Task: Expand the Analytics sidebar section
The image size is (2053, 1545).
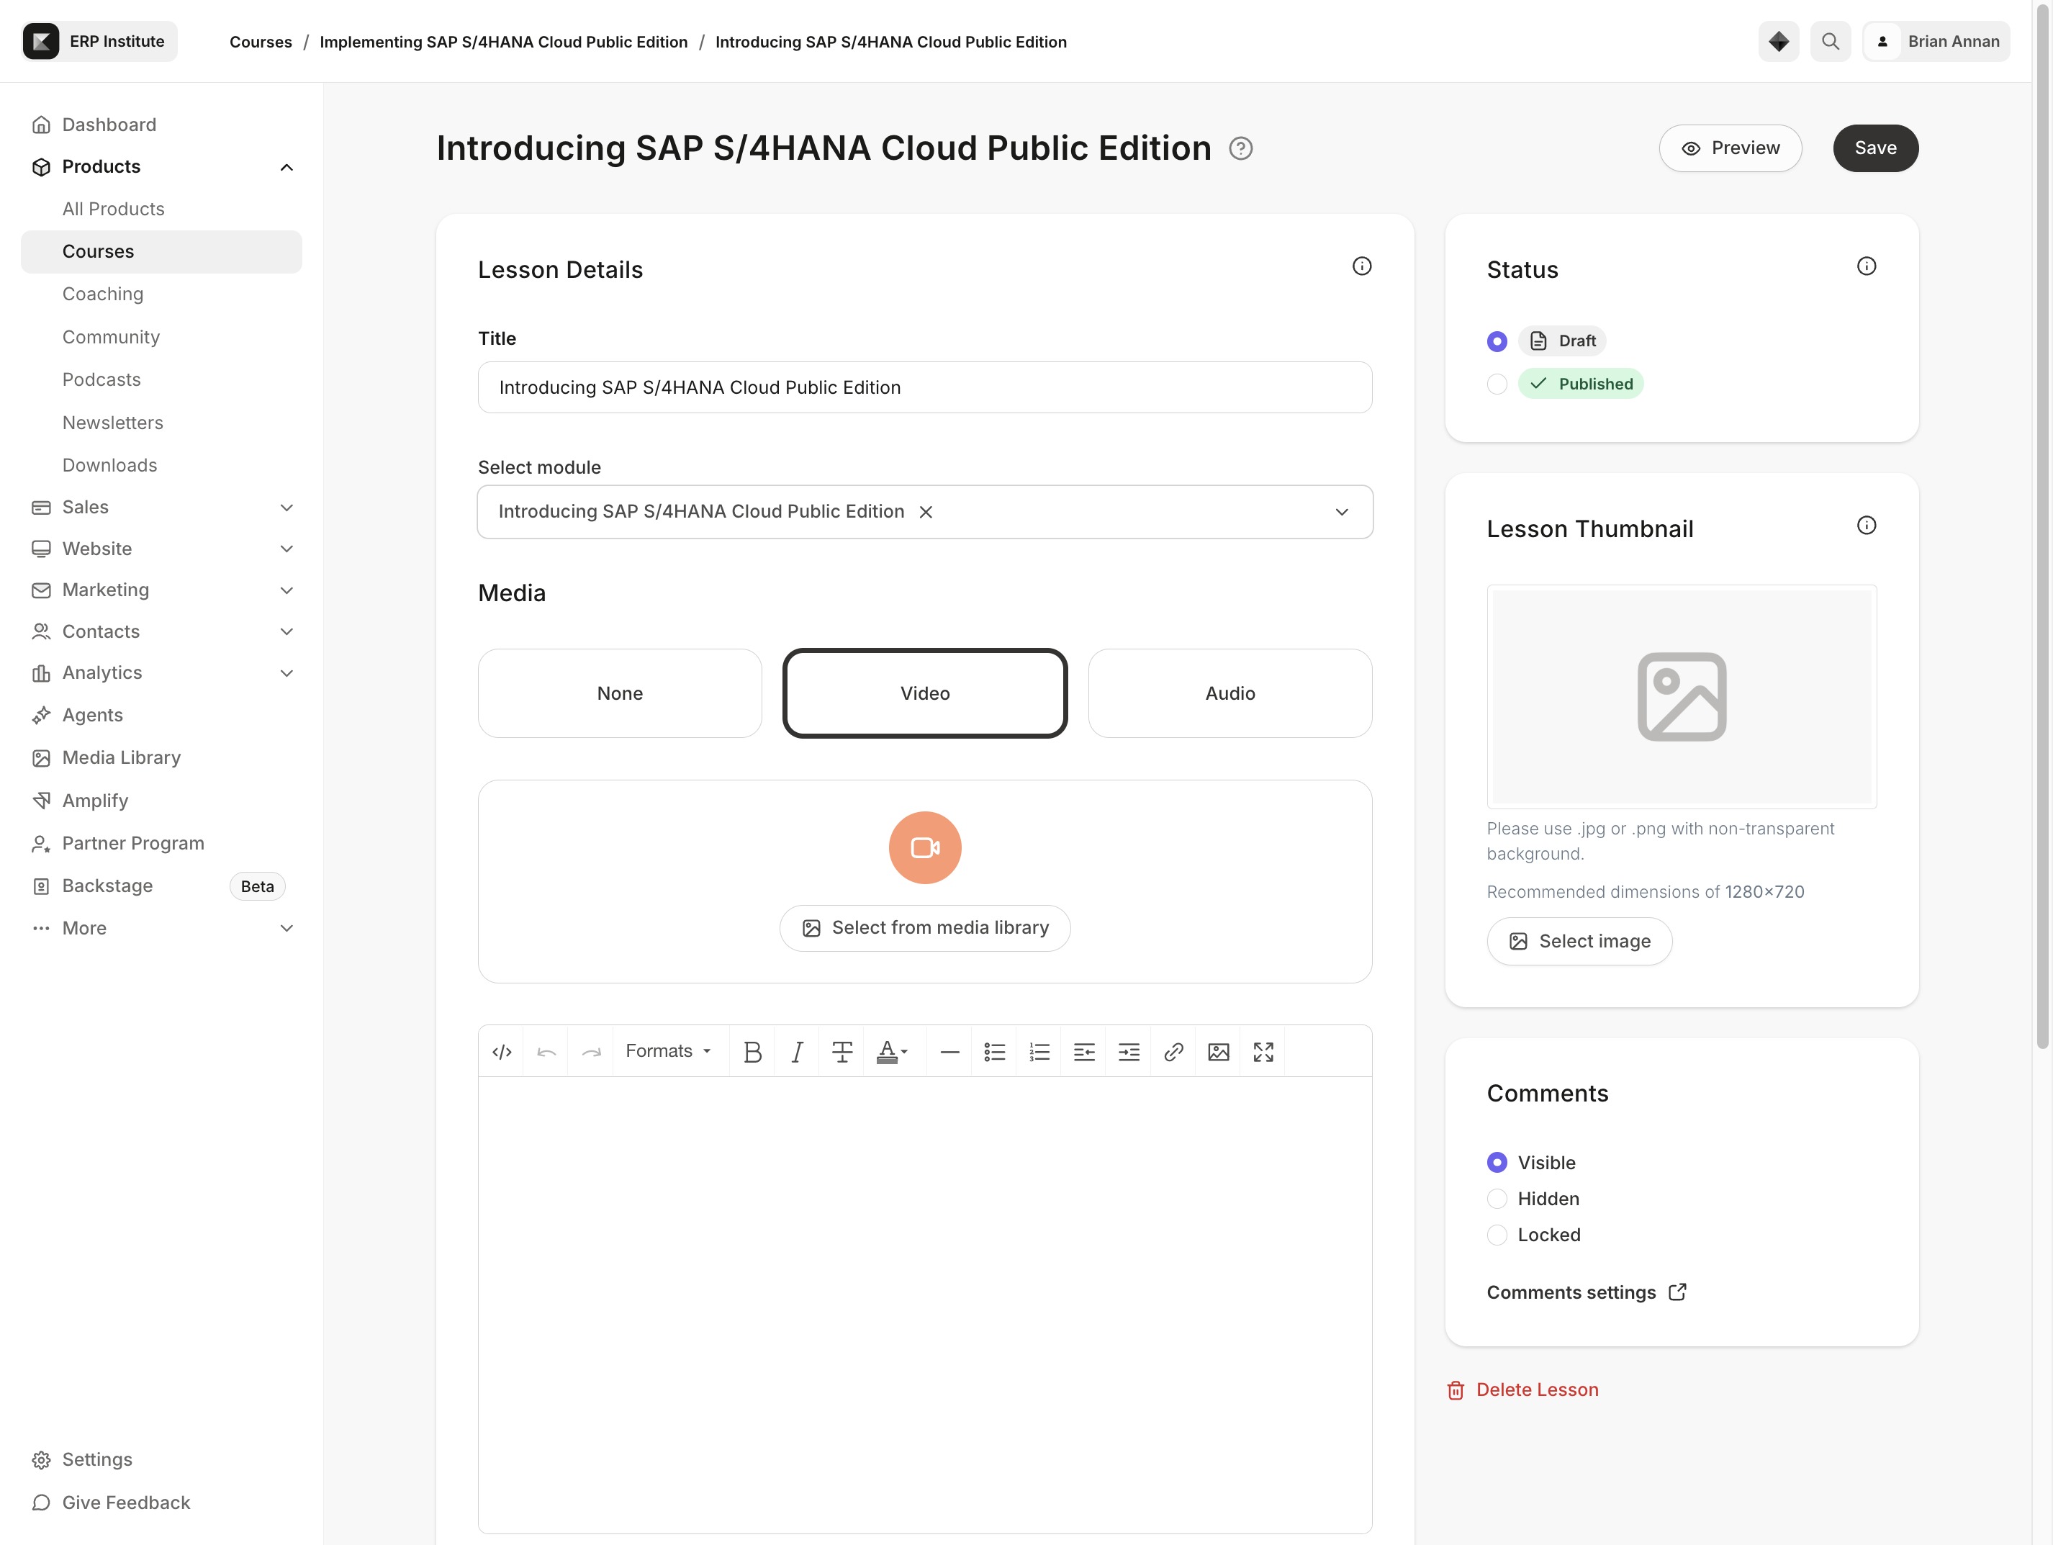Action: pos(286,673)
